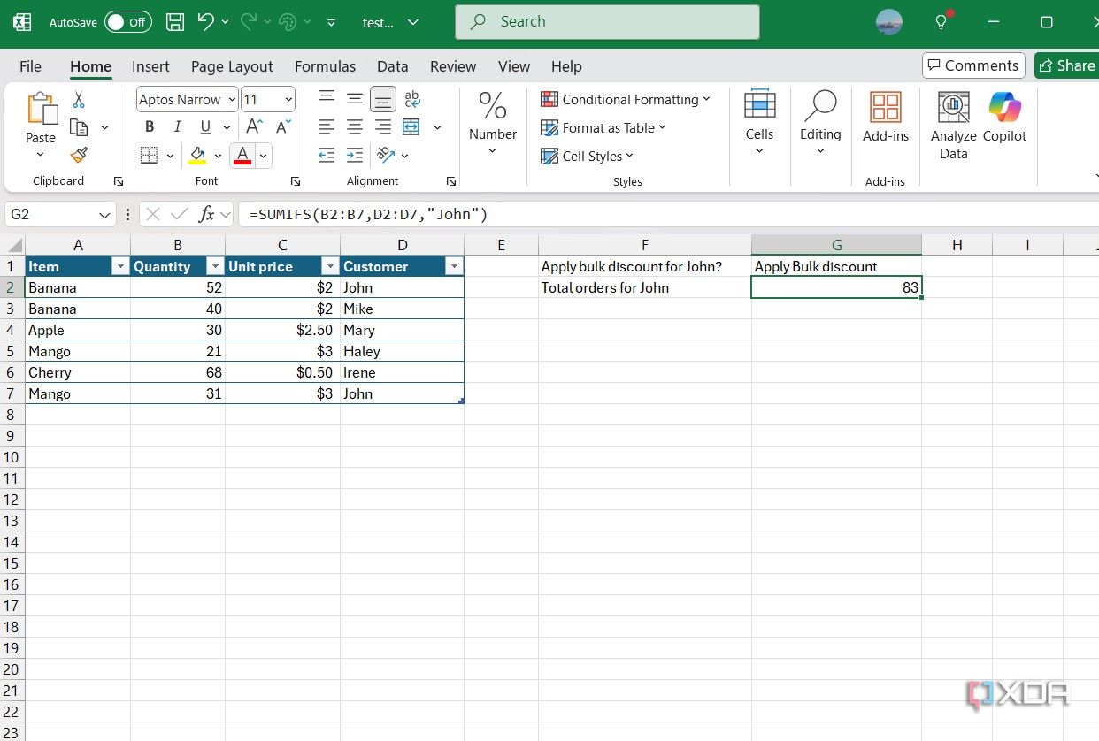
Task: Click the Merge and Center icon
Action: pos(411,127)
